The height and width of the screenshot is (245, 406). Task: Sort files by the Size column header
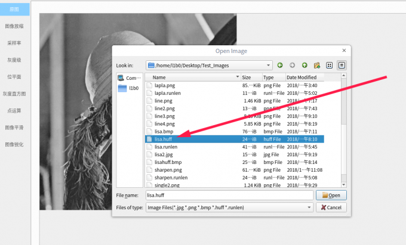pyautogui.click(x=251, y=77)
